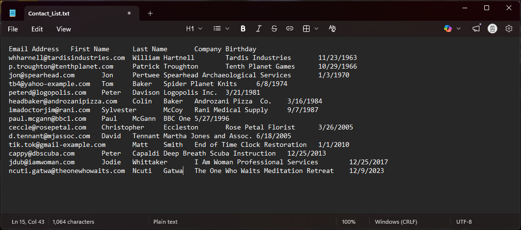This screenshot has width=521, height=230.
Task: Click the text cappy@dbscuba.com
Action: tap(42, 153)
